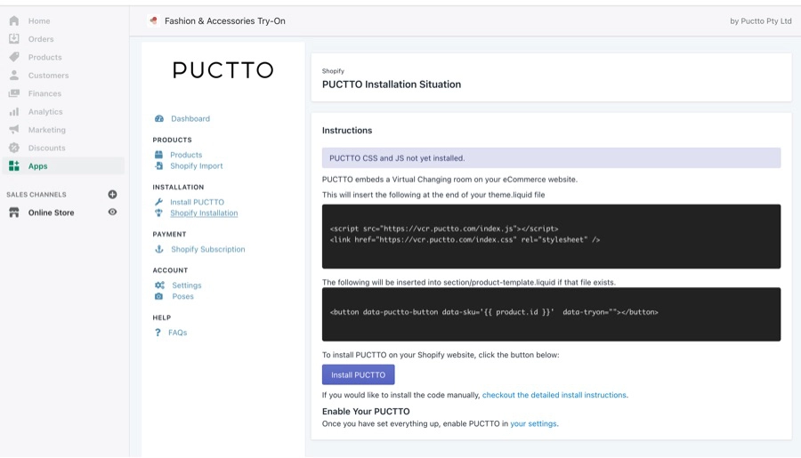This screenshot has width=801, height=458.
Task: Click the 'Enable Your PUCTTO' heading
Action: coord(366,411)
